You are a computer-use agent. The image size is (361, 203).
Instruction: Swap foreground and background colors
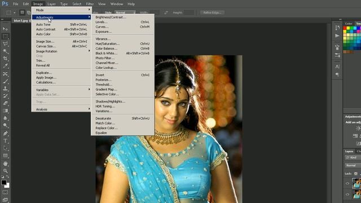[x=7, y=176]
